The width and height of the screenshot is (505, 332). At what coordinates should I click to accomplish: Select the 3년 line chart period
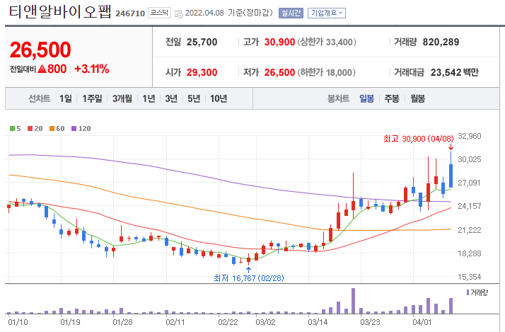171,98
